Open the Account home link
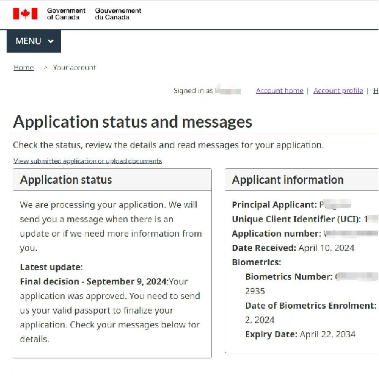The image size is (379, 388). tap(279, 91)
